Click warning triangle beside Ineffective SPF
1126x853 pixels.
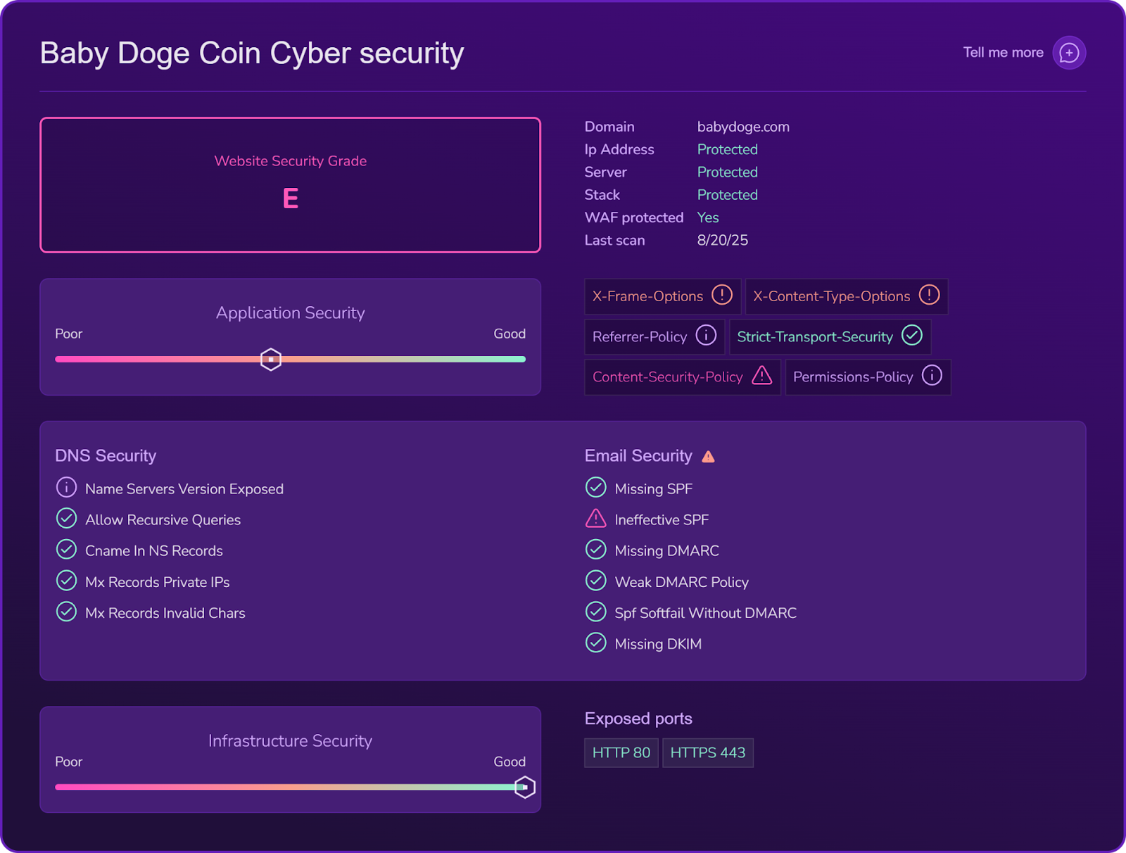[595, 518]
